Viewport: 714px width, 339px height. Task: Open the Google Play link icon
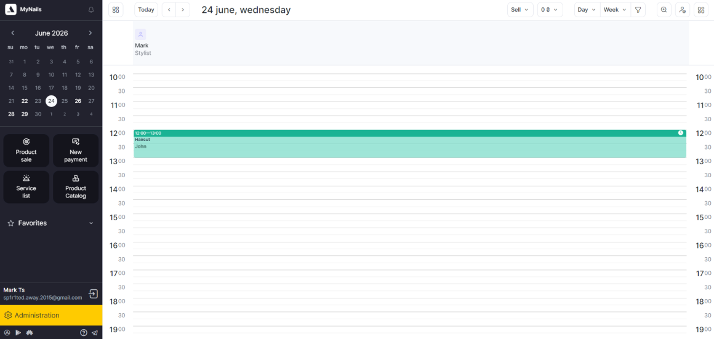click(18, 333)
